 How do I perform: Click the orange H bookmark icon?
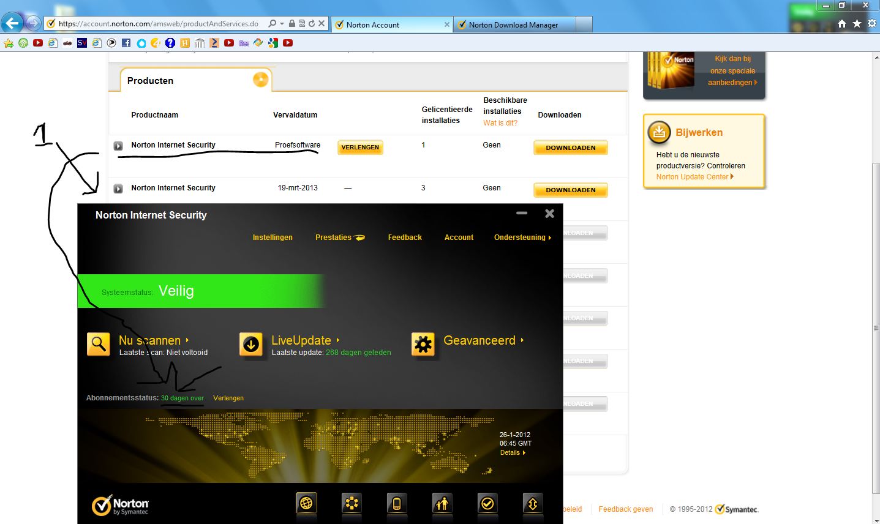[185, 43]
